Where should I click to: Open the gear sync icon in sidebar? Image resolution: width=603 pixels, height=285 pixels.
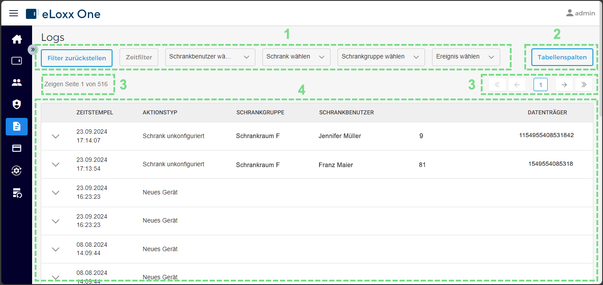[x=17, y=171]
